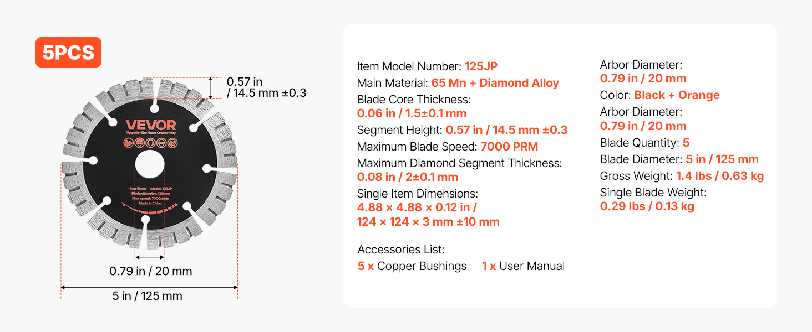Click the orange 5PCS badge
Image resolution: width=812 pixels, height=332 pixels.
tap(68, 53)
